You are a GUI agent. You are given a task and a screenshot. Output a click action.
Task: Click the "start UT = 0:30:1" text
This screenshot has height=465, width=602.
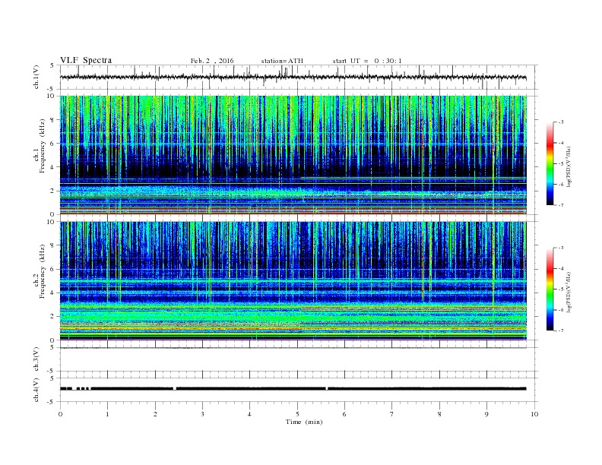pyautogui.click(x=367, y=61)
